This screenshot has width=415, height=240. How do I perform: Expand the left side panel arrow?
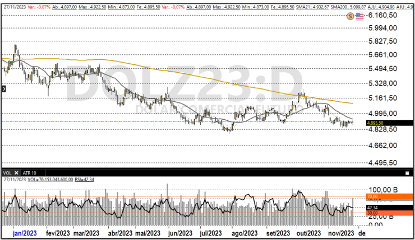click(4, 89)
